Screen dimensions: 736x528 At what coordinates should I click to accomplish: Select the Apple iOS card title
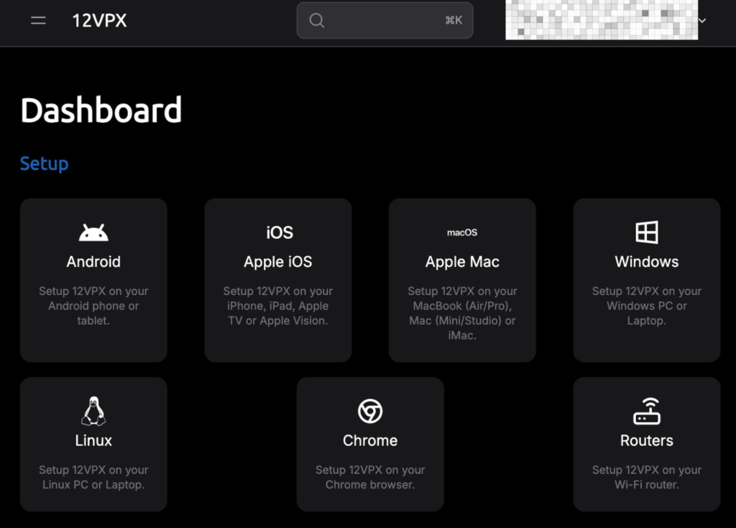(x=278, y=262)
